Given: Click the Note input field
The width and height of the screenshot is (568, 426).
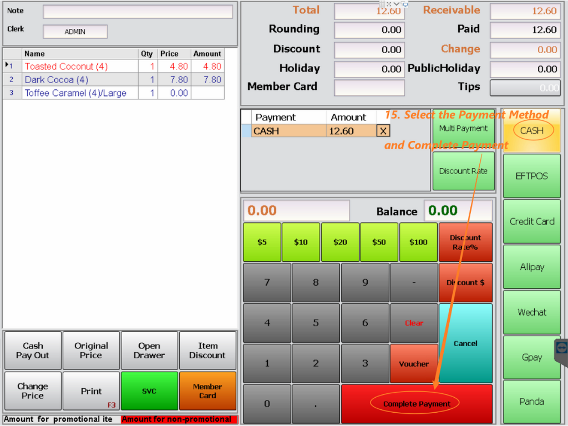Looking at the screenshot, I should (138, 12).
